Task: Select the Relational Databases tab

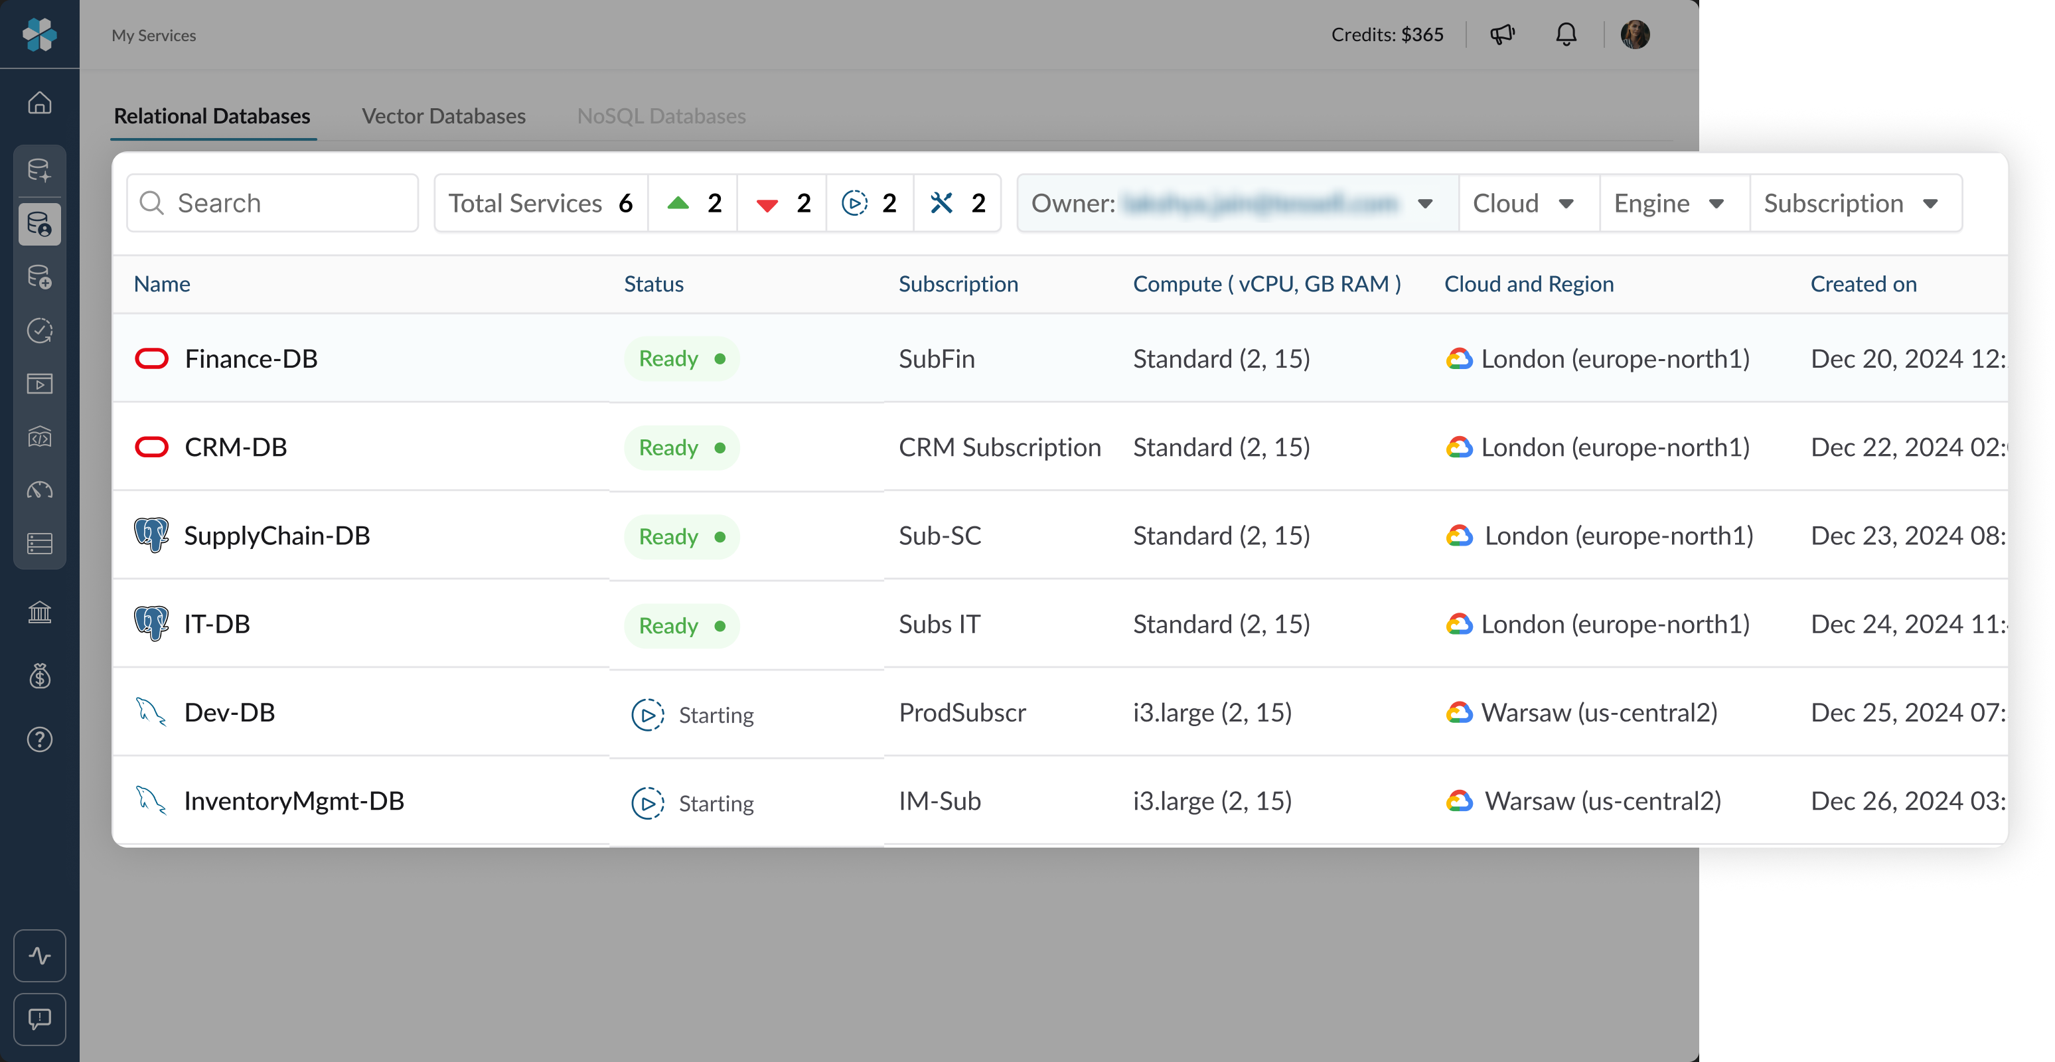Action: pos(212,115)
